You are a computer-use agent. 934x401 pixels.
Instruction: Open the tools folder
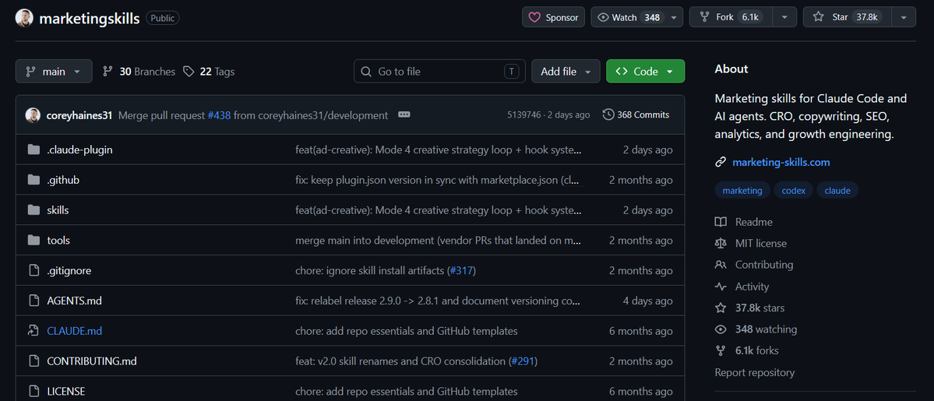pos(58,241)
